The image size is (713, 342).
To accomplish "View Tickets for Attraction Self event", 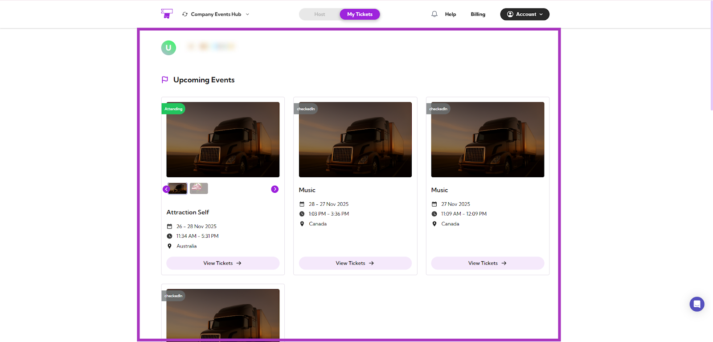I will click(223, 263).
